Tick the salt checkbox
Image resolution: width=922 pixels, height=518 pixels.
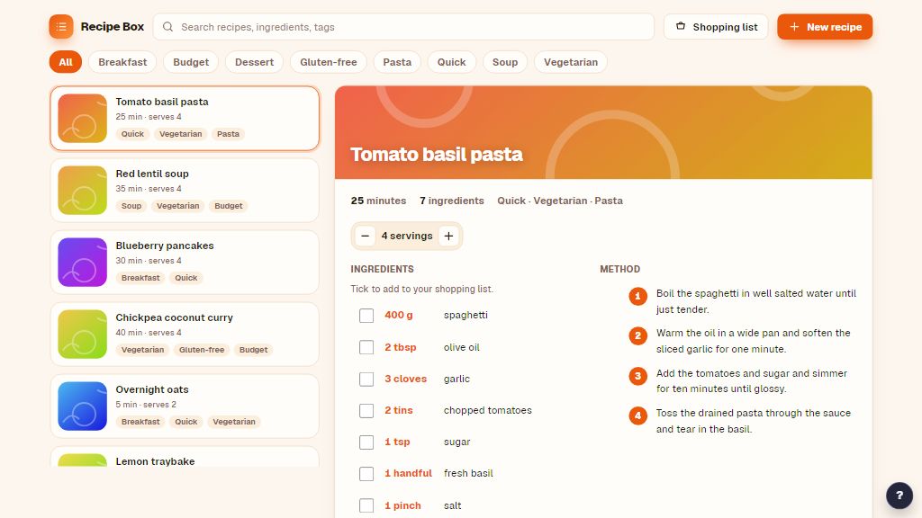point(366,505)
